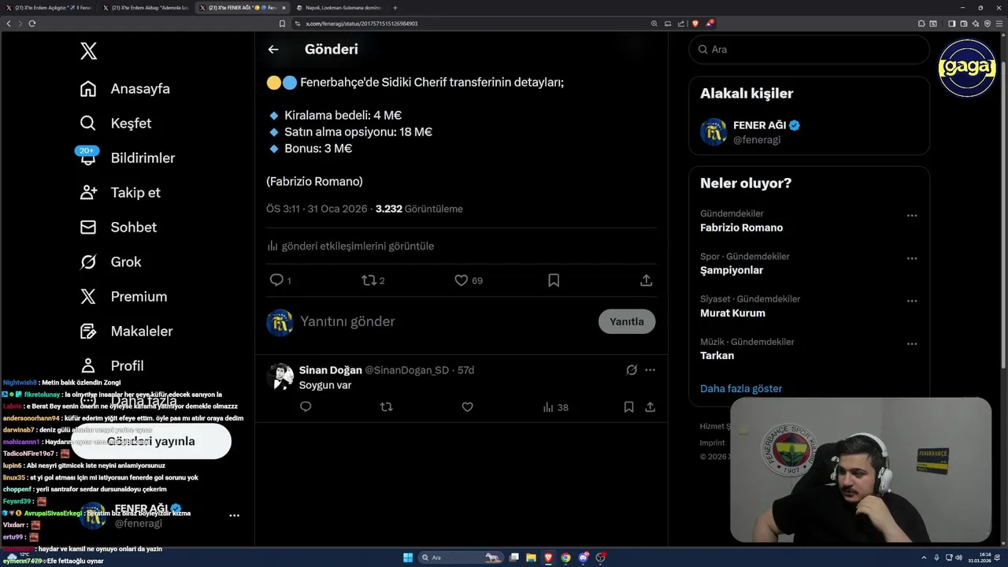The image size is (1008, 567).
Task: Share the main post
Action: pos(646,280)
